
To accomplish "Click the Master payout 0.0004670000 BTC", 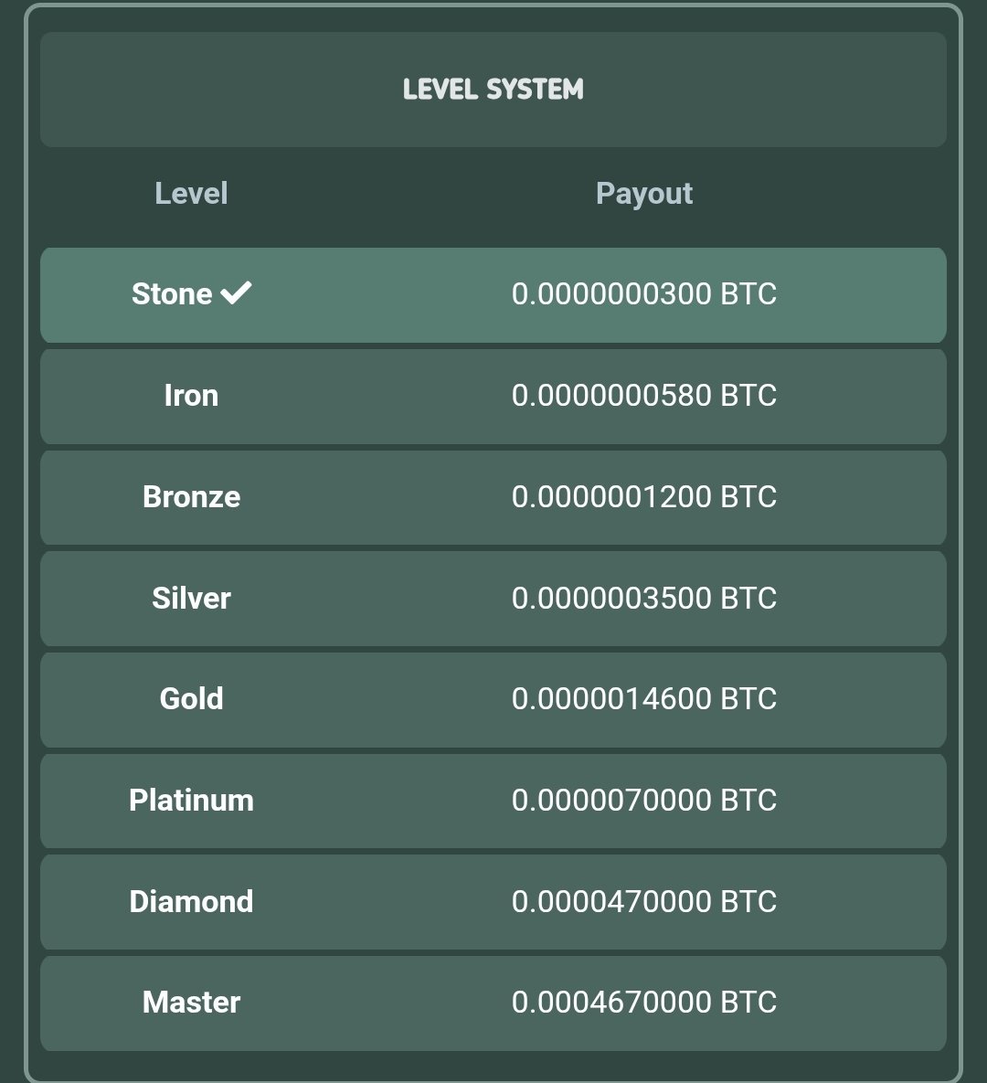I will 644,1002.
